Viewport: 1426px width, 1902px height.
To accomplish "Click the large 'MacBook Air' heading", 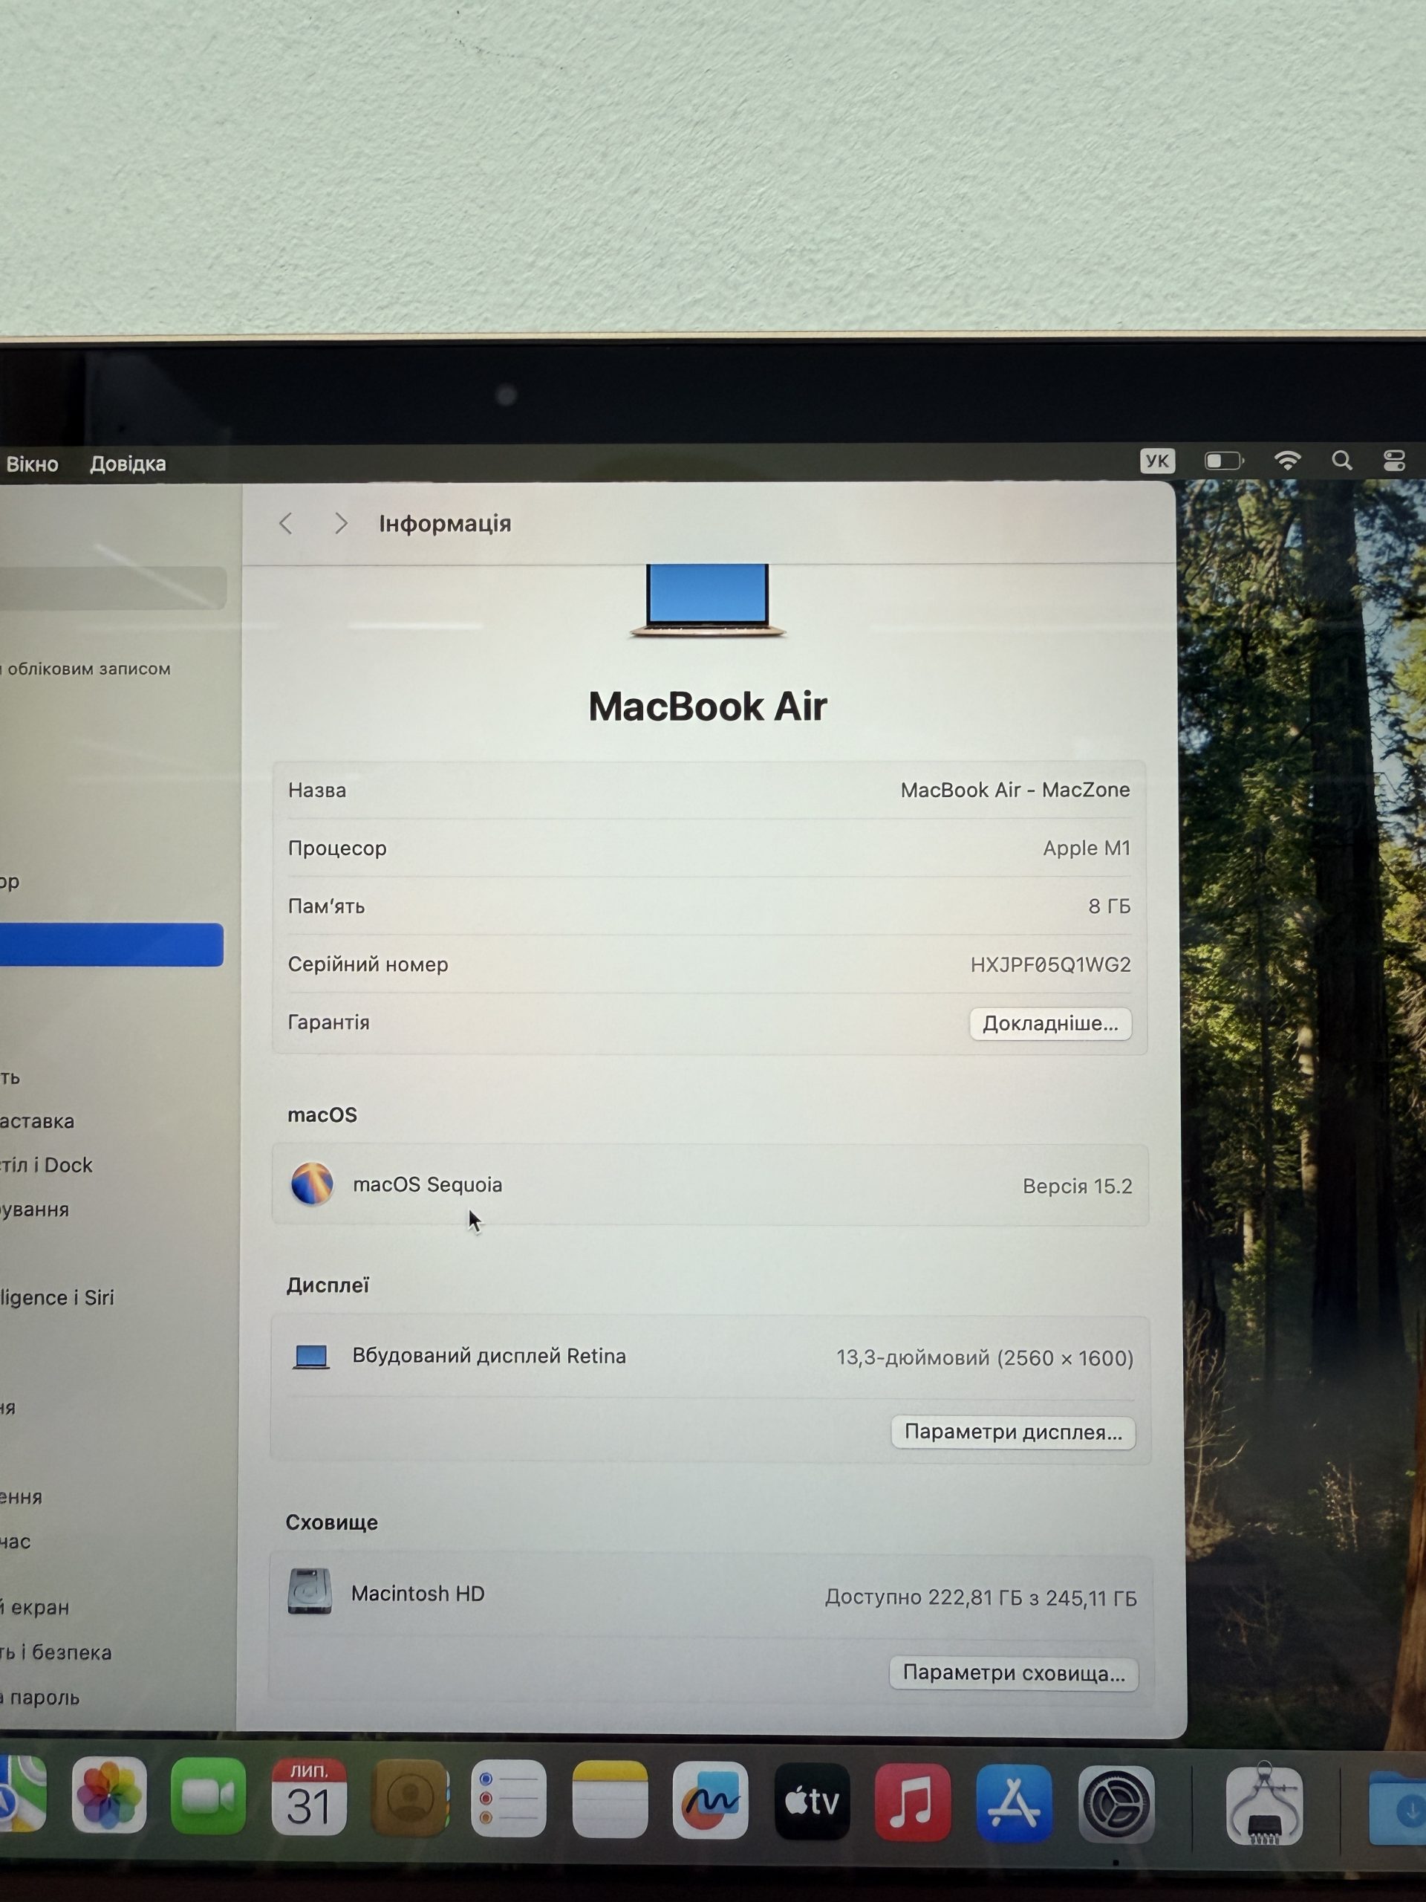I will coord(707,707).
